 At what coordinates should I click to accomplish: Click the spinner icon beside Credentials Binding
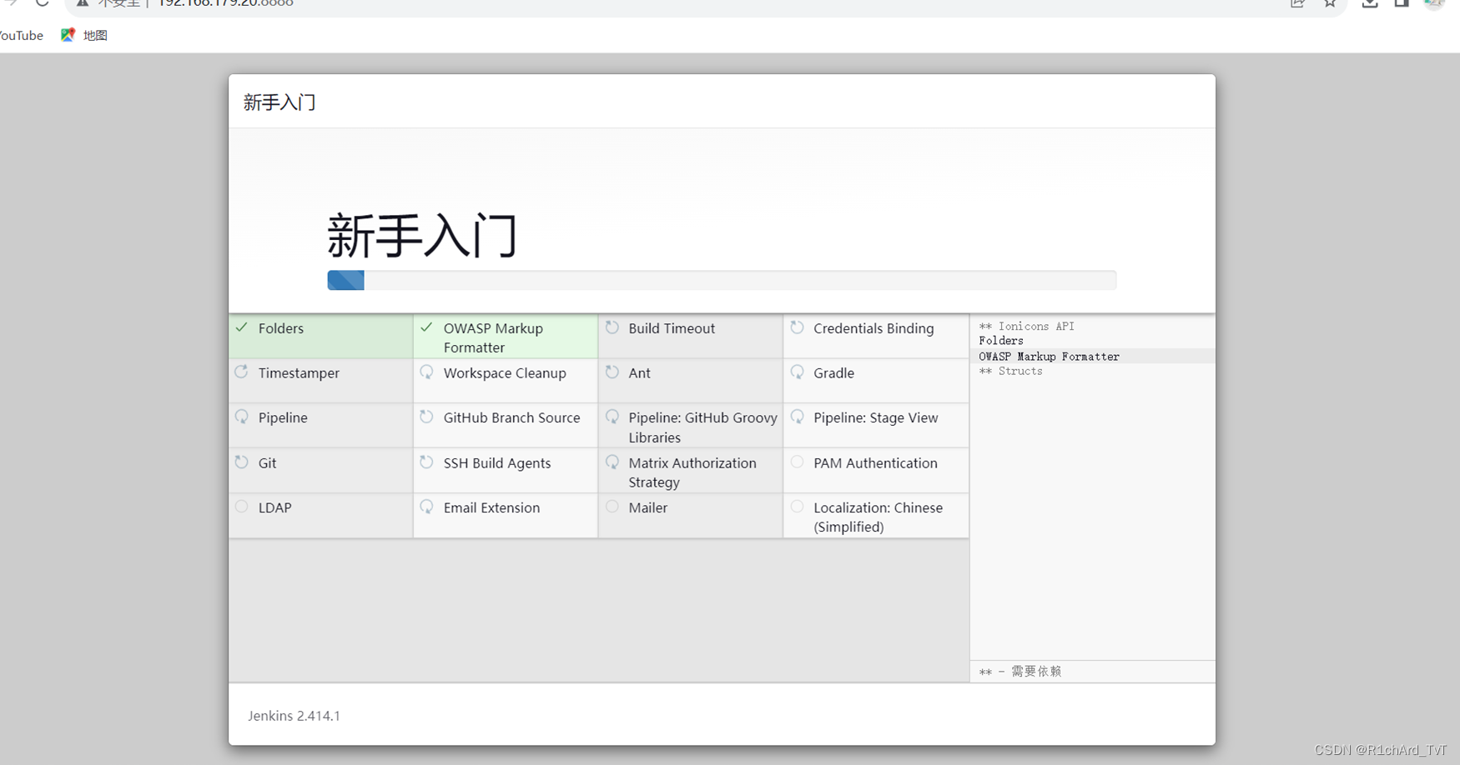click(x=798, y=327)
